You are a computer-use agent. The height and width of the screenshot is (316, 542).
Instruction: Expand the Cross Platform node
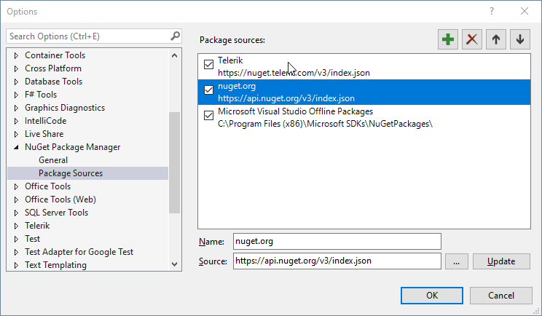(16, 68)
